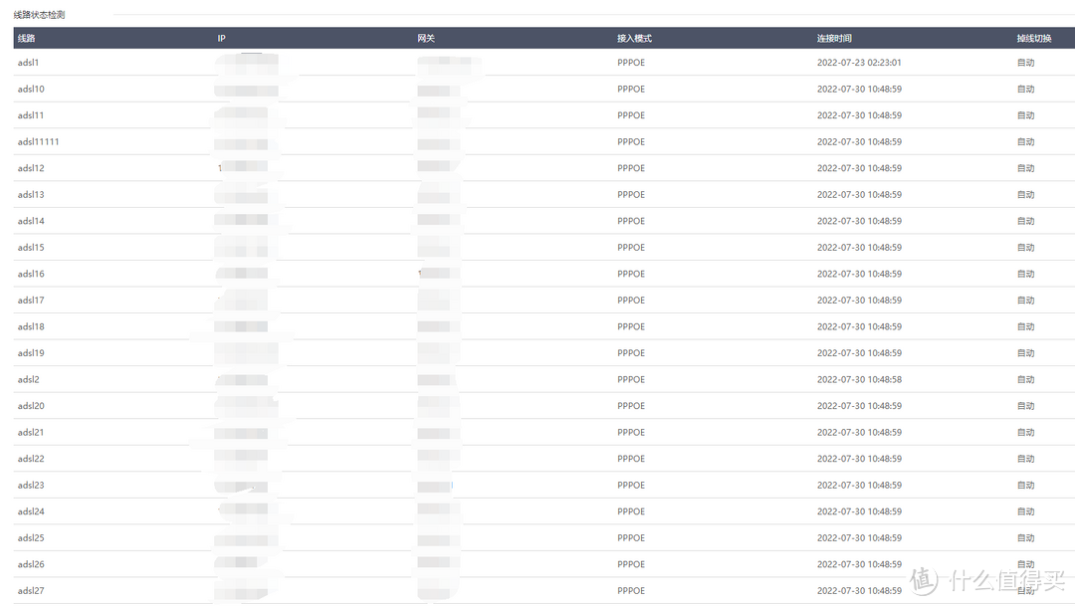Click the IP column header
The height and width of the screenshot is (606, 1075).
[222, 38]
